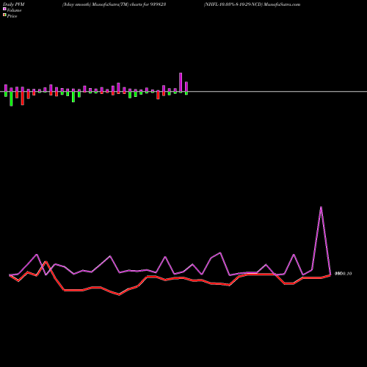Click the 0.10 value label at line end
Screen dimensions: 367x367
(344, 274)
